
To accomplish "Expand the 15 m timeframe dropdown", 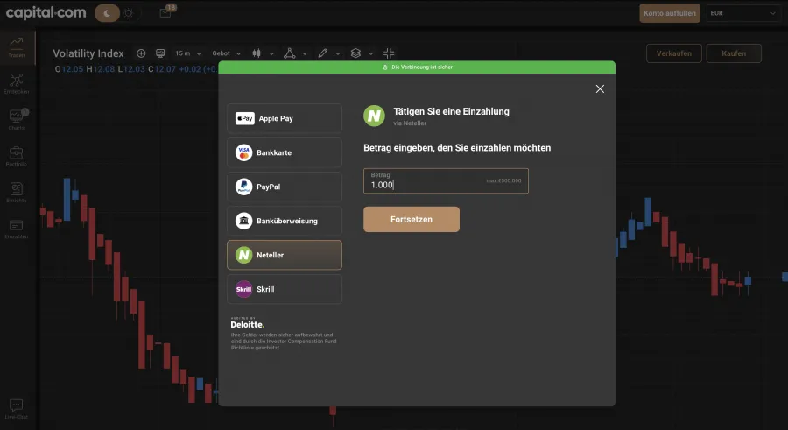I will pyautogui.click(x=188, y=53).
